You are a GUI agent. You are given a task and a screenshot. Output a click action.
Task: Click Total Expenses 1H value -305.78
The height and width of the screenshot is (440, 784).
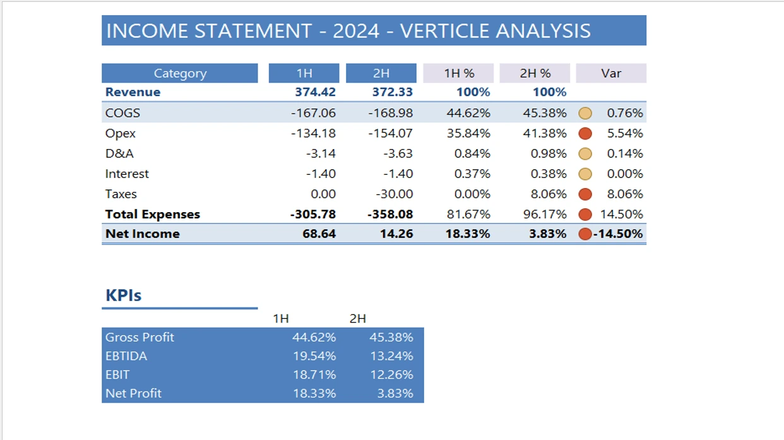click(x=313, y=215)
